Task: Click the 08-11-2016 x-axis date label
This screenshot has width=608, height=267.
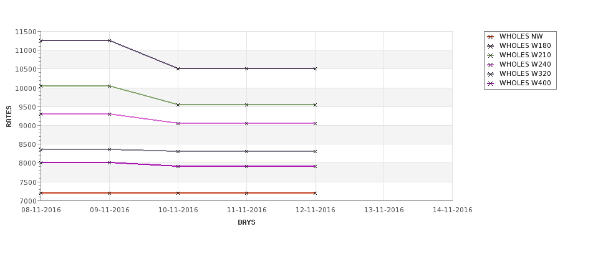Action: tap(41, 210)
